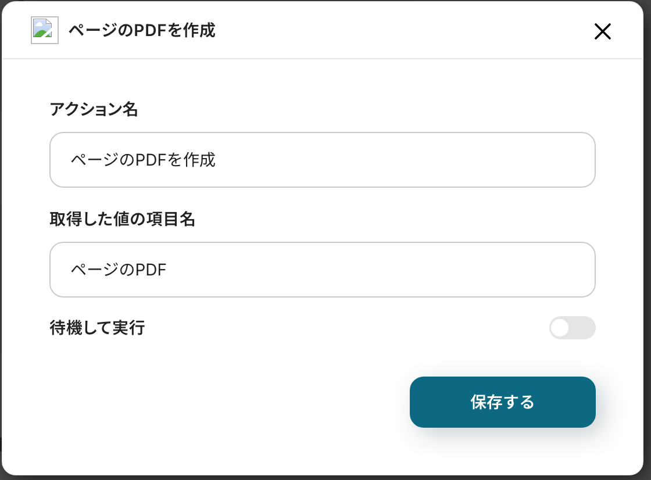Click the 保存する button

[x=502, y=402]
